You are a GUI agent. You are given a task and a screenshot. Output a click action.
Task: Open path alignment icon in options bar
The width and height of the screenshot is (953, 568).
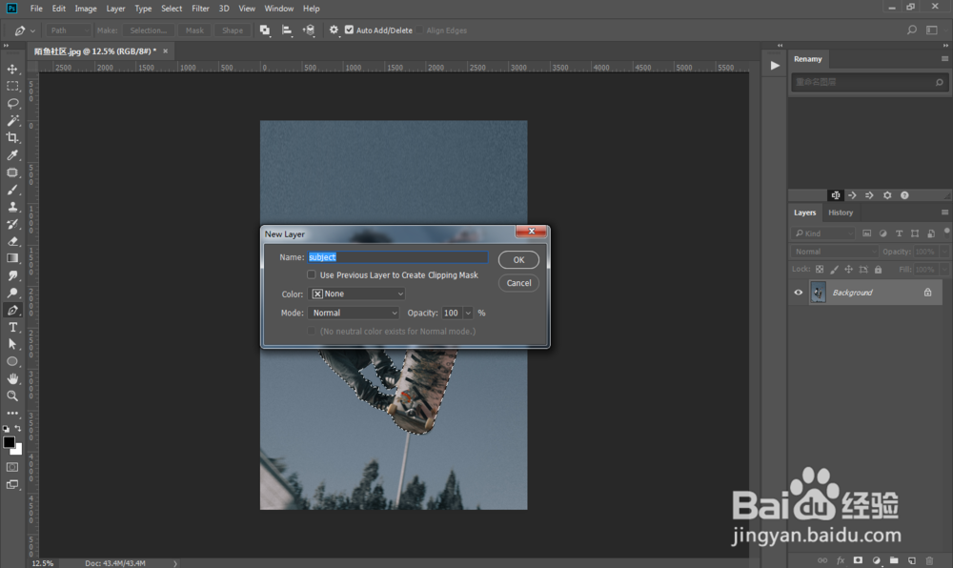click(286, 30)
